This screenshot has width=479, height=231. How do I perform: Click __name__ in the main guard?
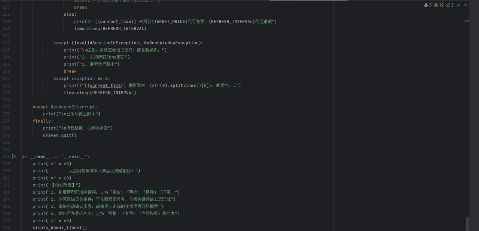40,157
